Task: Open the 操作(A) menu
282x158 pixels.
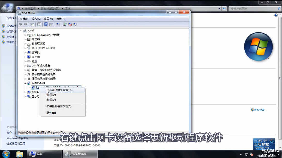Action: [36, 19]
